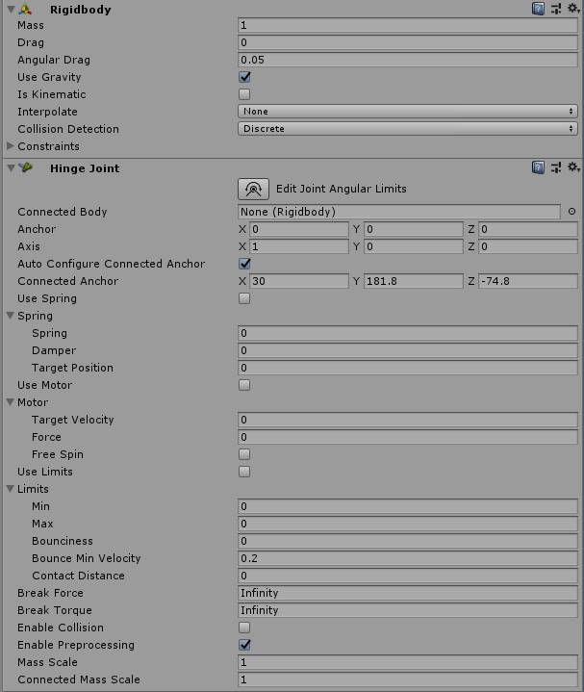Click the Drag value field
This screenshot has height=692, width=584.
(x=408, y=42)
